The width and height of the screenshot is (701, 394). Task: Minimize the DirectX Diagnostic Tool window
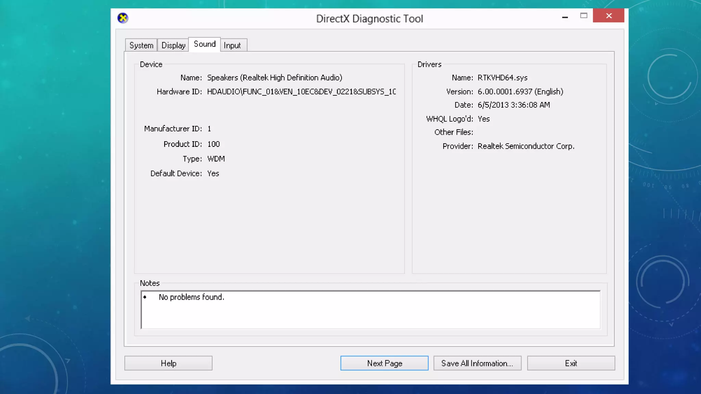point(565,16)
